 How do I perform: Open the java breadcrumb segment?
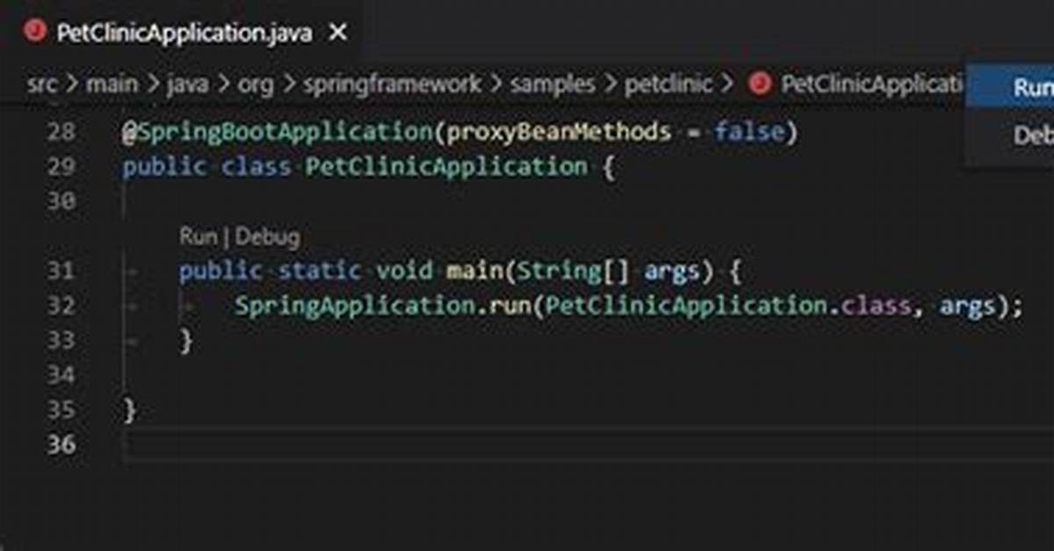(186, 85)
